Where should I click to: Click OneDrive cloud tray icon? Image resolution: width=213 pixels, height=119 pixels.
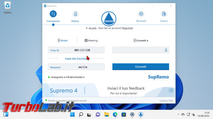pos(183,114)
